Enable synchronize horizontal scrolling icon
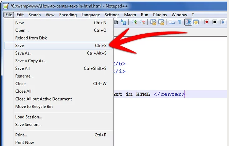The image size is (229, 146). click(161, 22)
